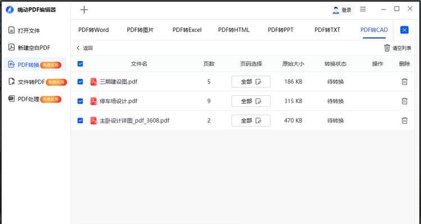
Task: Click the 待转换 status of 三期建设图.pdf
Action: pyautogui.click(x=335, y=82)
